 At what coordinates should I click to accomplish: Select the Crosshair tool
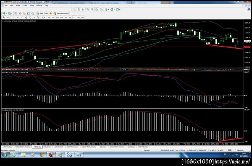(8, 17)
